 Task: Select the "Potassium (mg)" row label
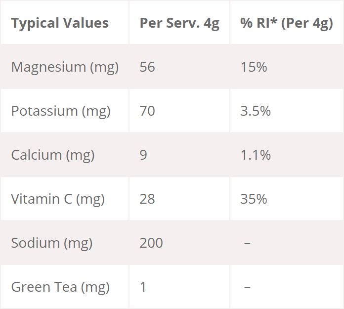pos(61,111)
